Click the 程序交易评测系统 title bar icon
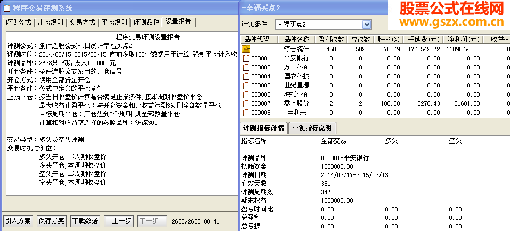Viewport: 510px width, 231px height. tap(6, 8)
